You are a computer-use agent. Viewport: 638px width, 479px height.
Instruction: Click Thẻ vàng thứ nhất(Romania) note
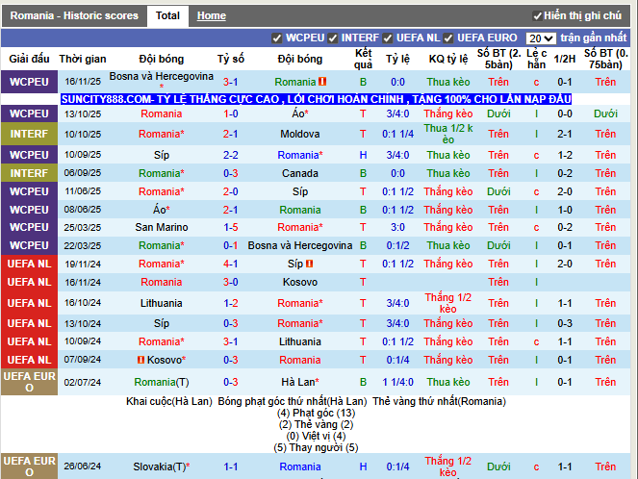tap(439, 402)
